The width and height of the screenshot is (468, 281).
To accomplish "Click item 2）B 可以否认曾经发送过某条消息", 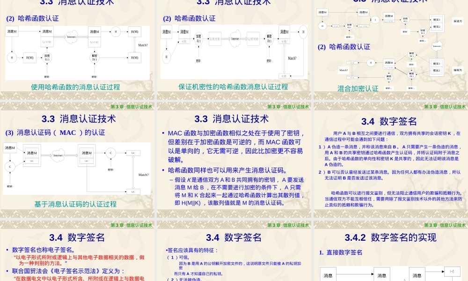I will coord(389,175).
